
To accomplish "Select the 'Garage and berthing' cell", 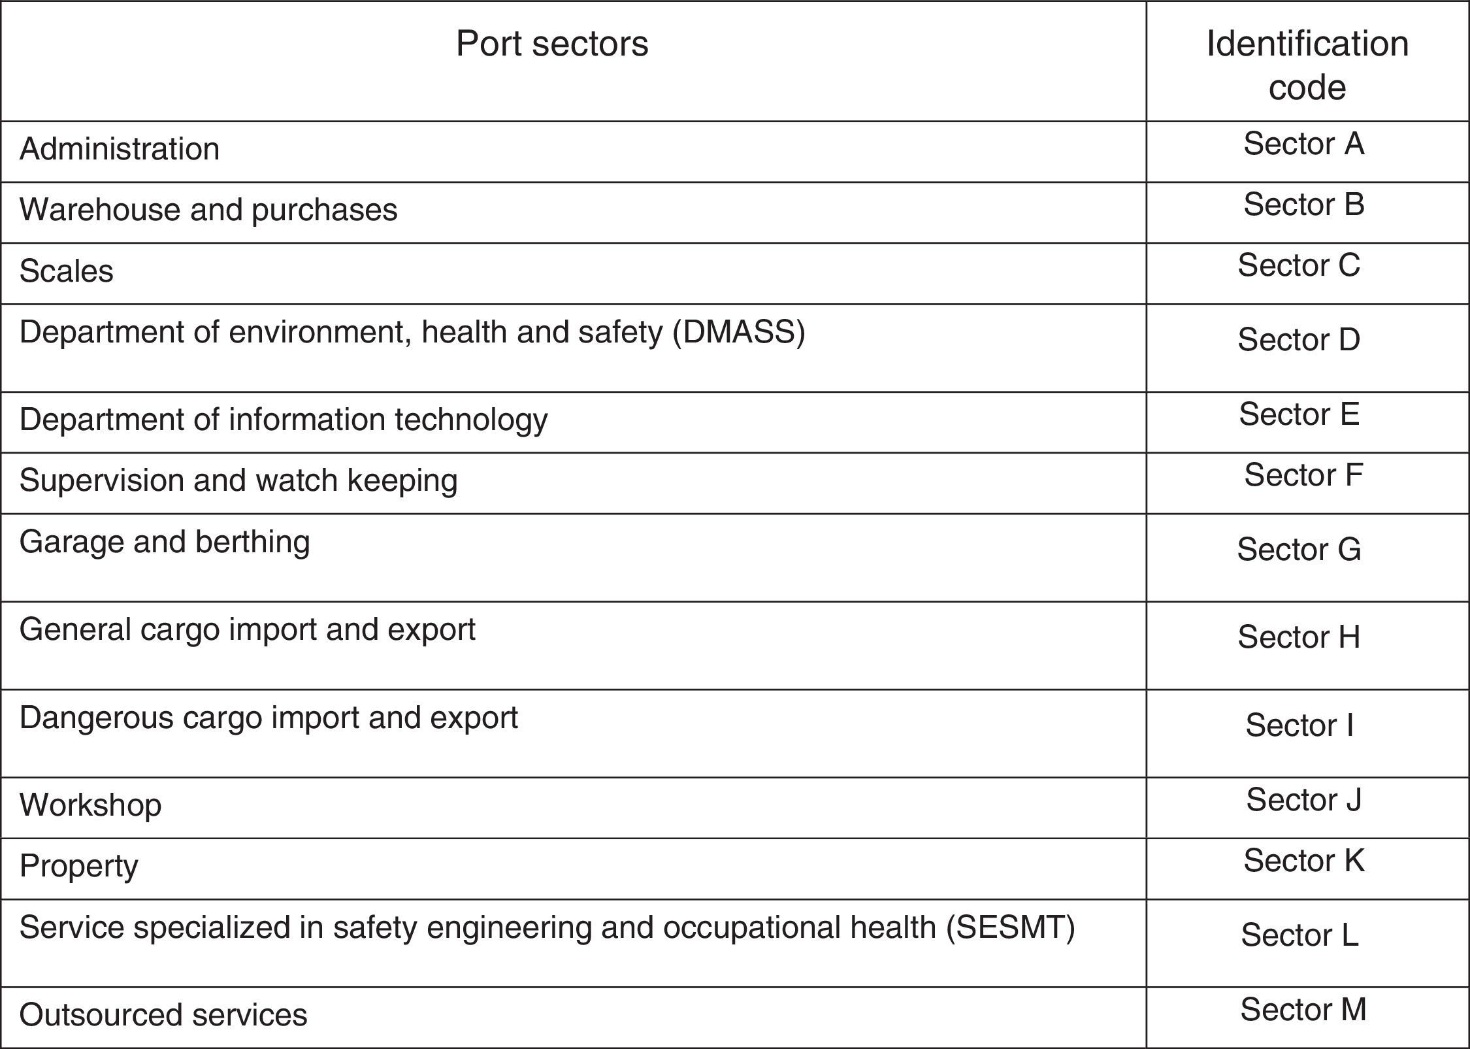I will [165, 542].
